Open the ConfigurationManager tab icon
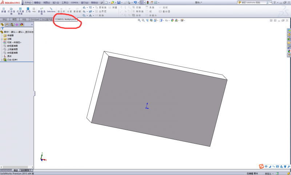The image size is (291, 175). 12,24
